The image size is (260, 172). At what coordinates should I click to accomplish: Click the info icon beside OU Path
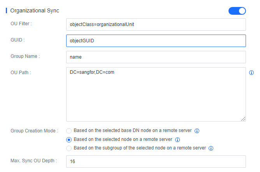coord(251,73)
